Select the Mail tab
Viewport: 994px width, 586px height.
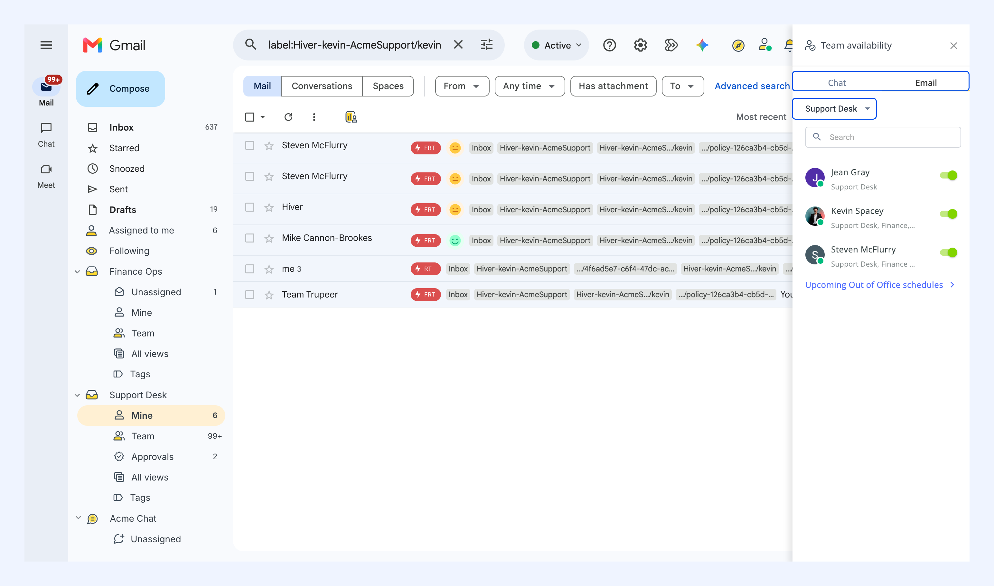click(262, 86)
